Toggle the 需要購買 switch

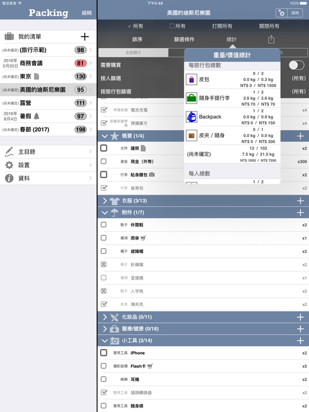[x=296, y=65]
